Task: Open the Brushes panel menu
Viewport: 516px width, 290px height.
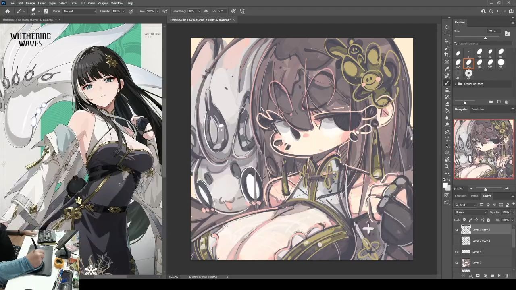Action: pos(513,22)
